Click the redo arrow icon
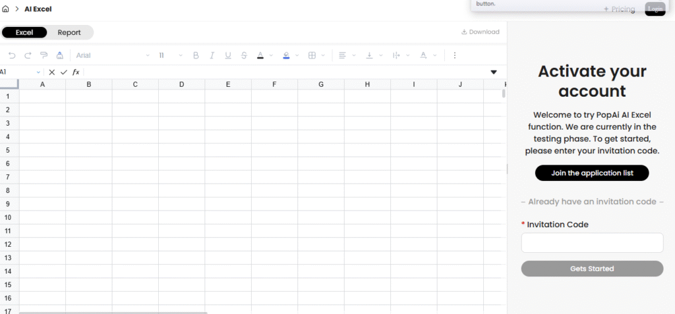This screenshot has width=675, height=314. (28, 55)
